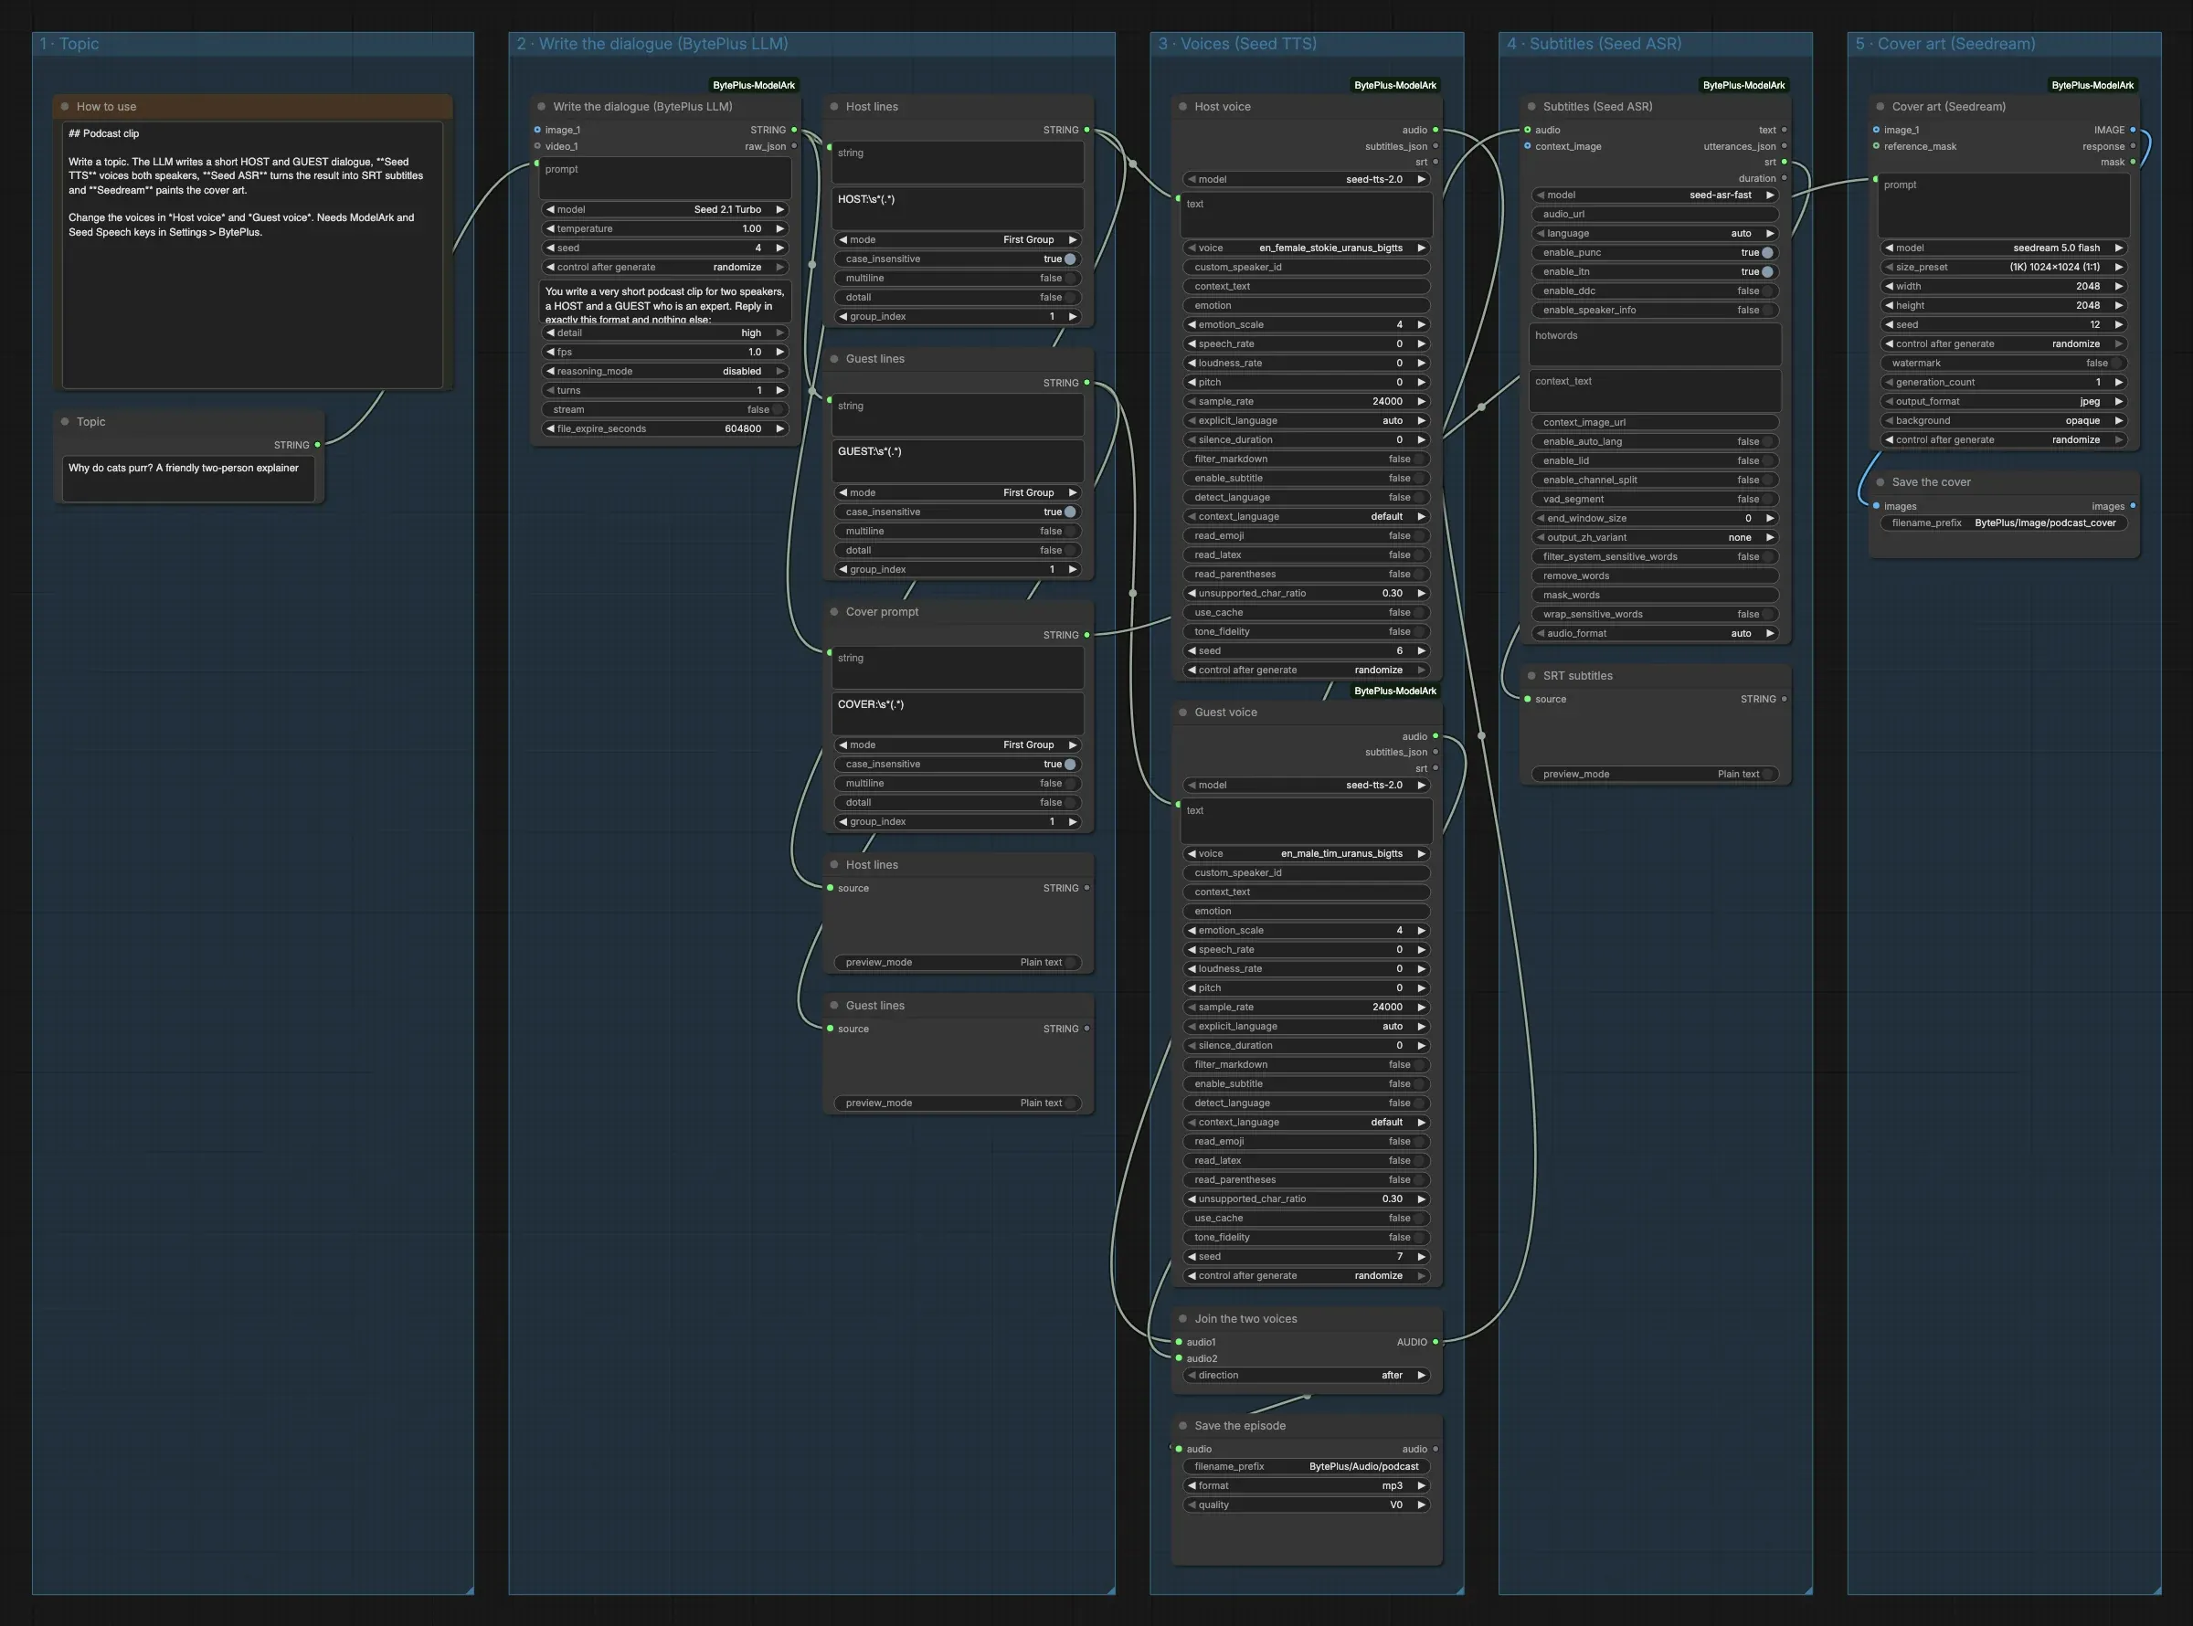Select the group title 3 · Voices (Seed TTS)
The image size is (2193, 1626).
pyautogui.click(x=1237, y=44)
